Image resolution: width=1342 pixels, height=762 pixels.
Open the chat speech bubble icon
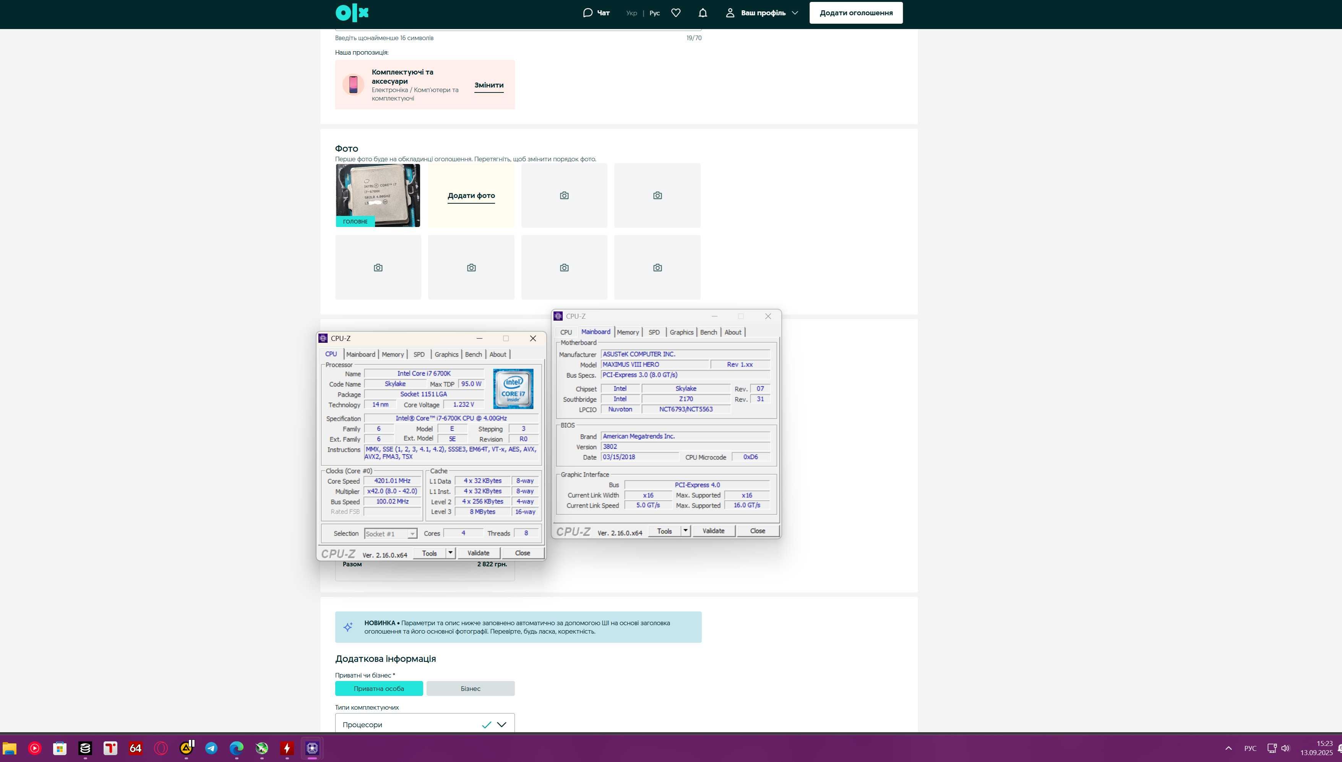(588, 13)
